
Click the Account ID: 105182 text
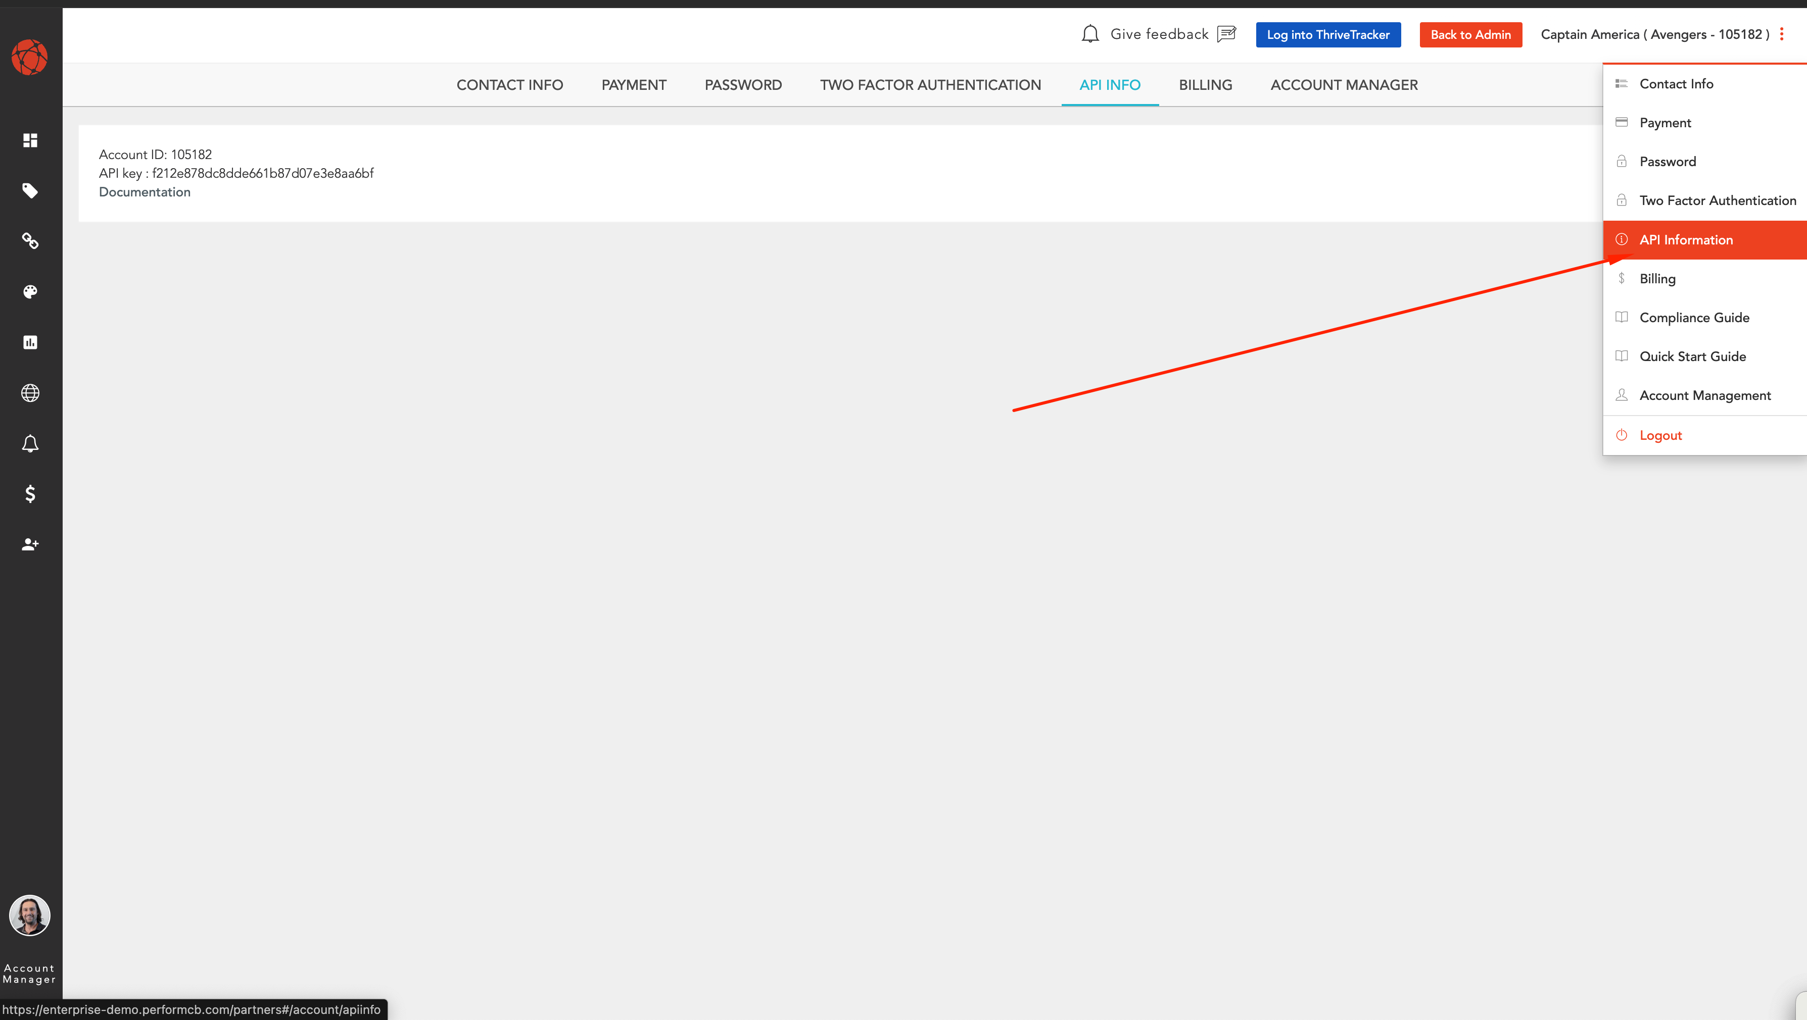coord(155,154)
